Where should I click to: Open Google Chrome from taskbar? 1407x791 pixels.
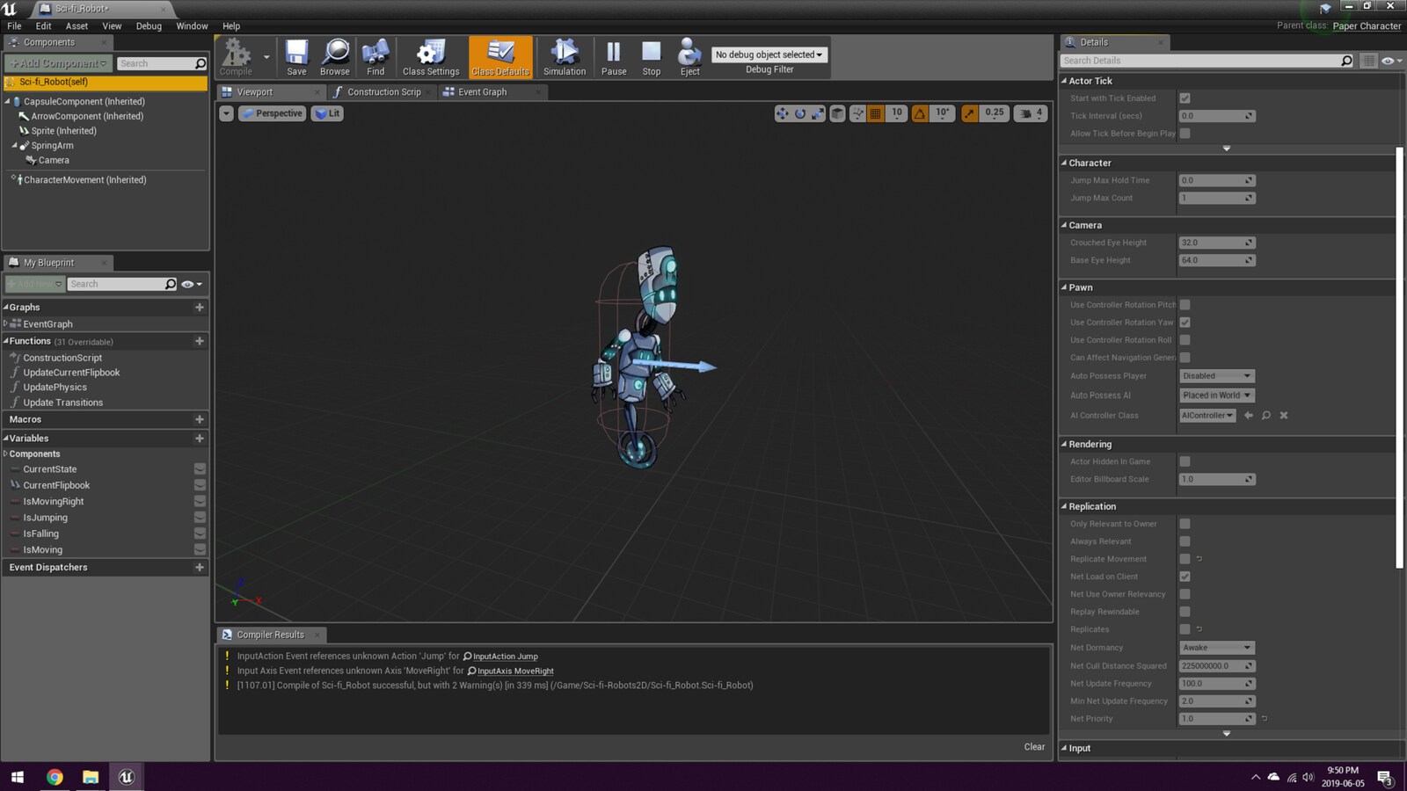pyautogui.click(x=54, y=777)
